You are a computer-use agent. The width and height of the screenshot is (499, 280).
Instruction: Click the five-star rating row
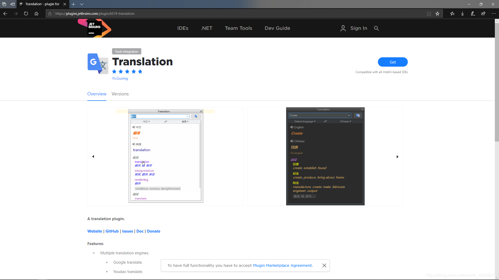pos(127,72)
